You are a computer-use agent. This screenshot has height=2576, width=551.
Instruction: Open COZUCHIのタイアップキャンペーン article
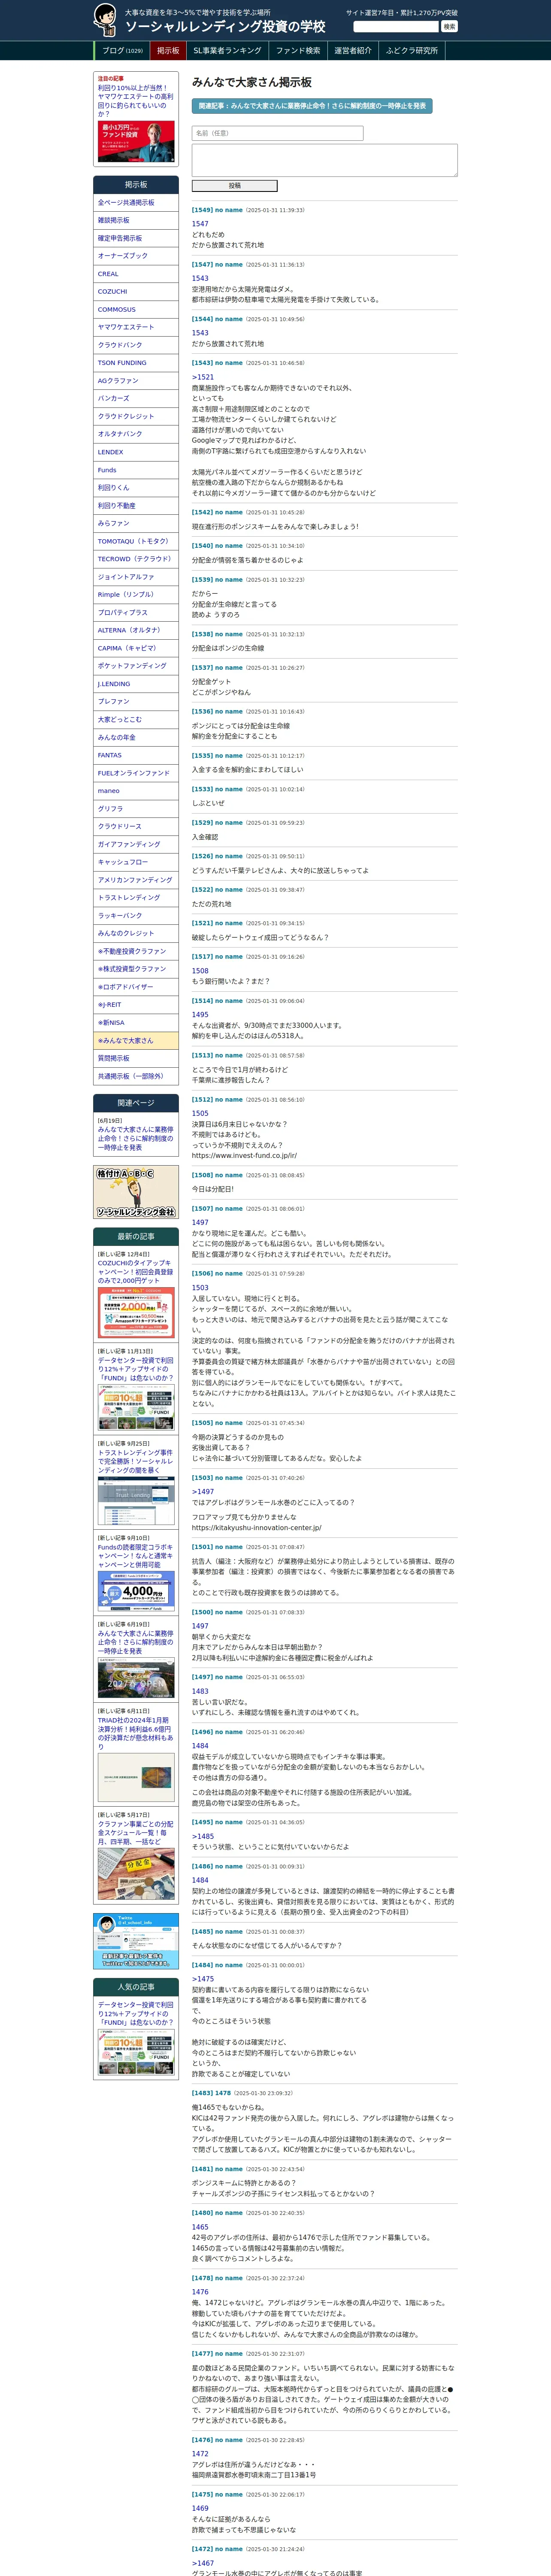(x=135, y=1272)
